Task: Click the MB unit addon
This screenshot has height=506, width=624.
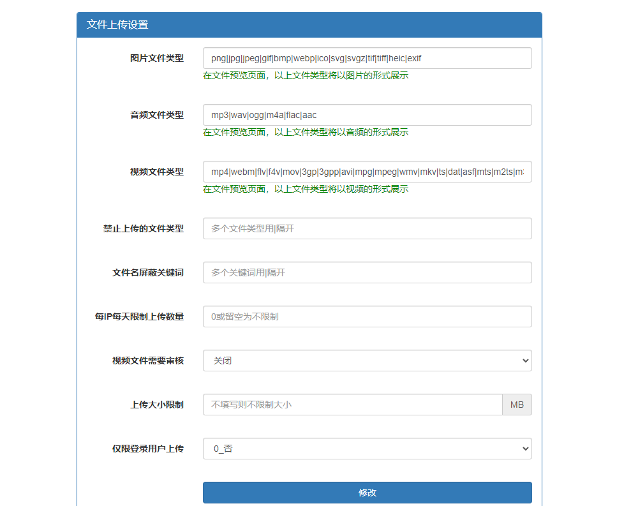Action: click(x=517, y=405)
